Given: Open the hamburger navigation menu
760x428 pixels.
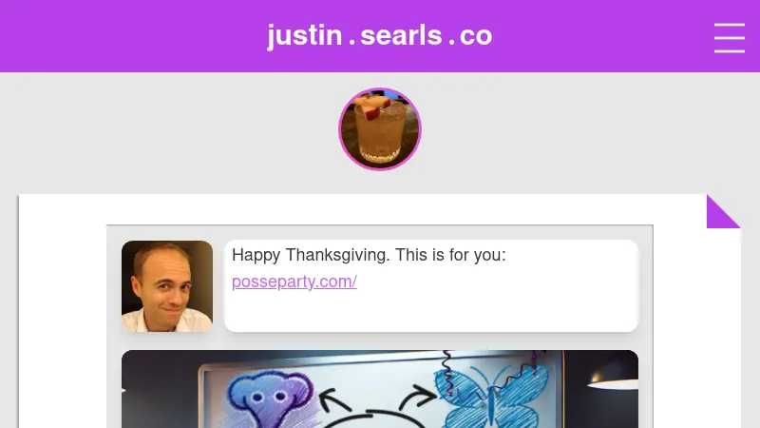Looking at the screenshot, I should 729,38.
